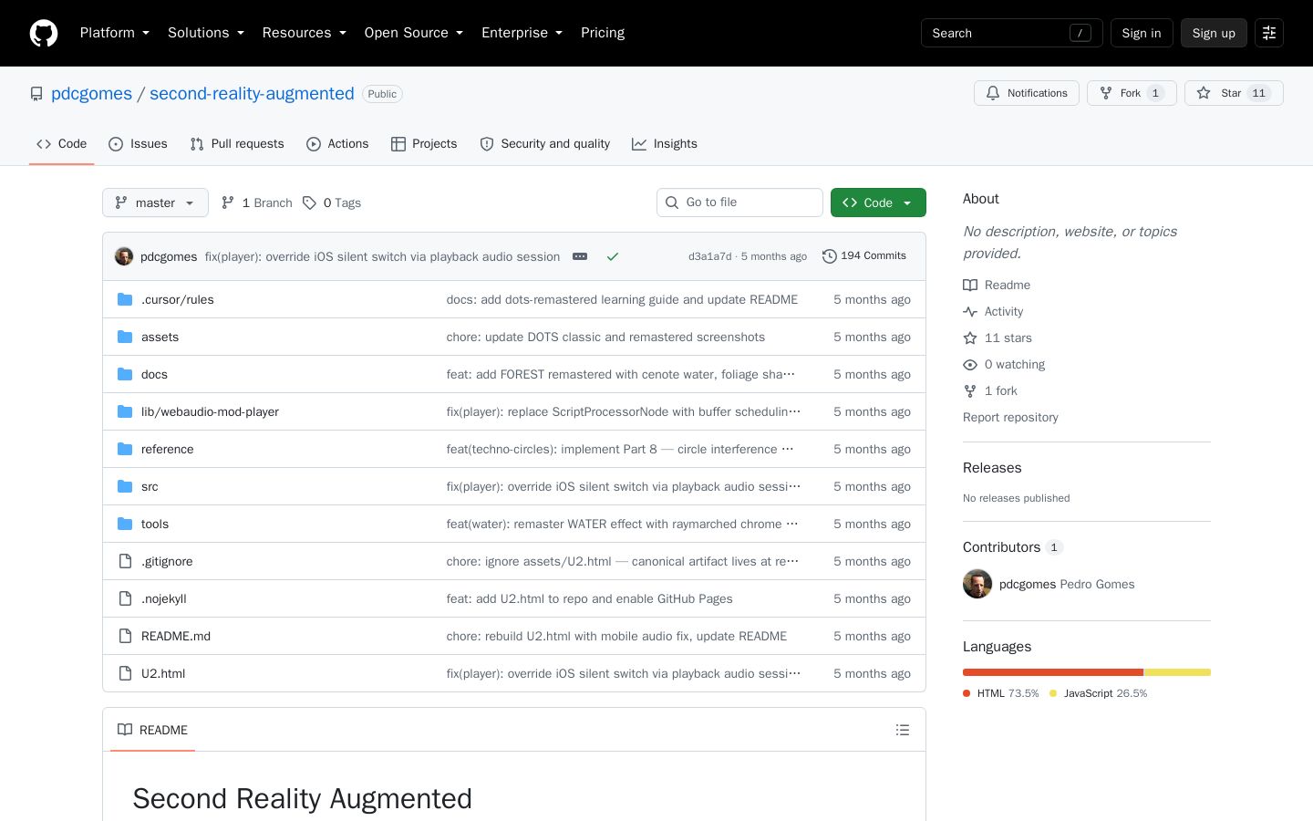Click the .cursor/rules folder icon

125,299
